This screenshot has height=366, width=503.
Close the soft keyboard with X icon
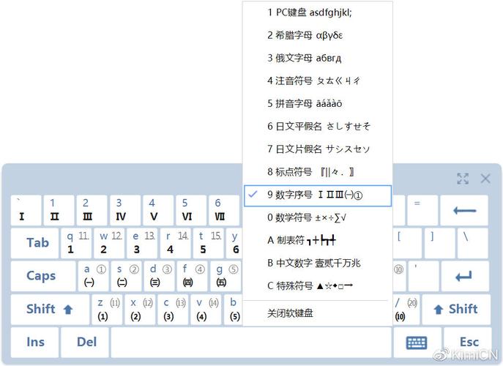click(485, 179)
